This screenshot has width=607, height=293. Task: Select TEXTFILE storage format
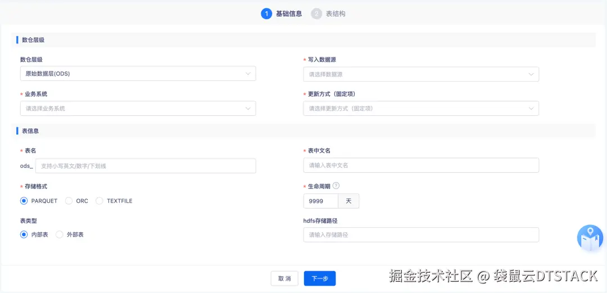tap(99, 201)
